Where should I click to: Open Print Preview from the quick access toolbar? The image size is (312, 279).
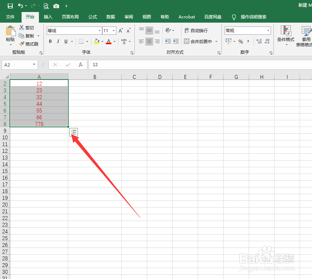point(46,6)
